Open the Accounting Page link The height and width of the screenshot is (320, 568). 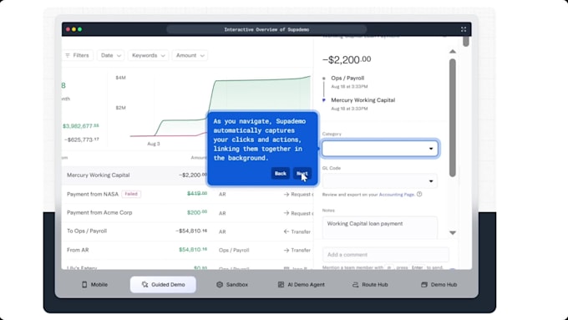click(396, 195)
